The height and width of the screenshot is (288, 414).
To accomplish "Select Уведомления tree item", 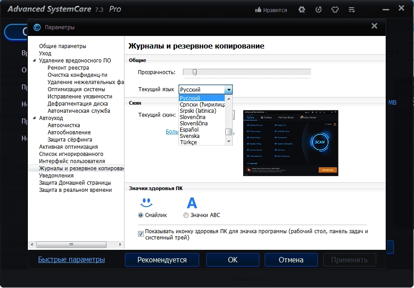I will [x=56, y=176].
